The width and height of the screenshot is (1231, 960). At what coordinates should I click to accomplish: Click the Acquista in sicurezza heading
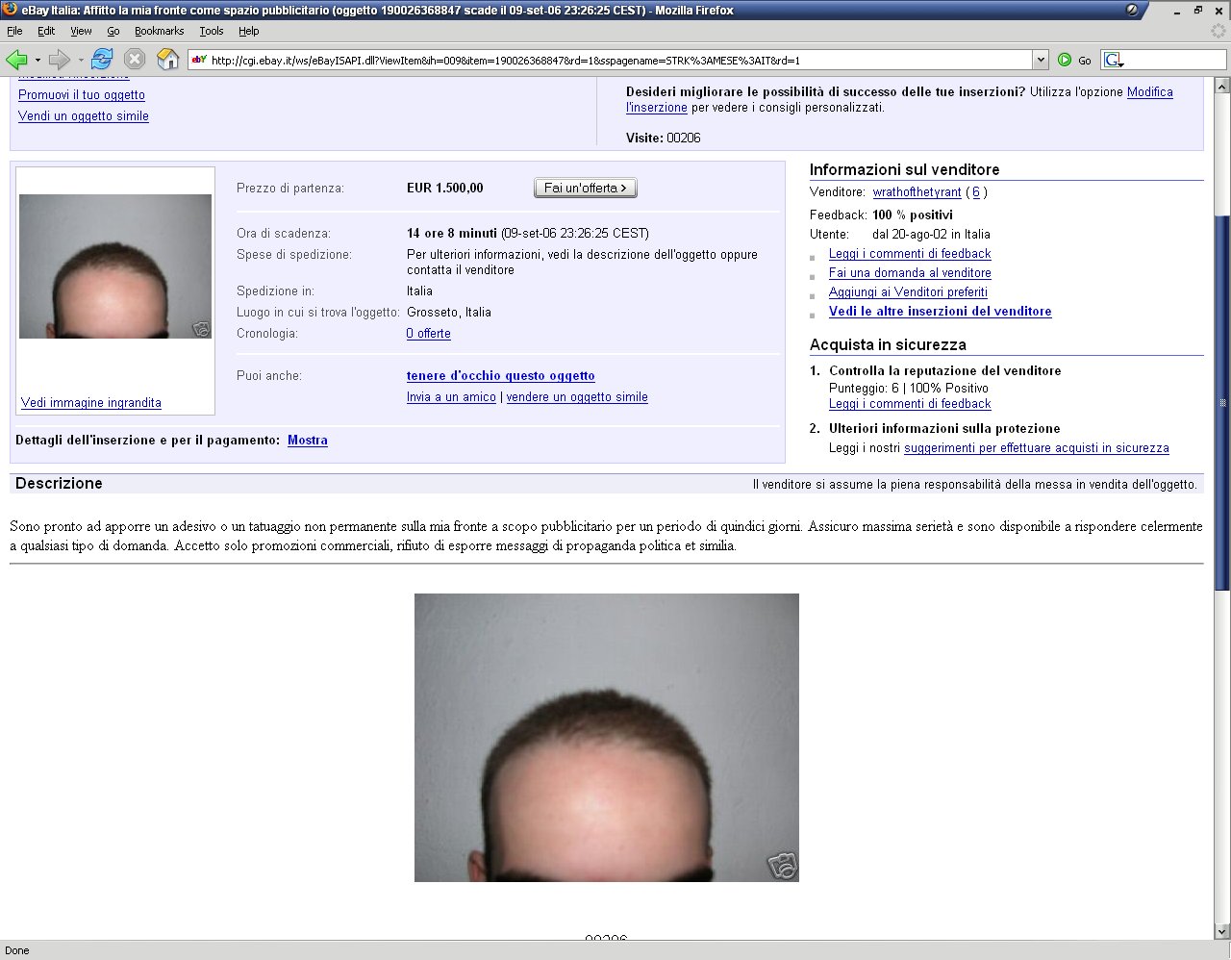point(888,344)
